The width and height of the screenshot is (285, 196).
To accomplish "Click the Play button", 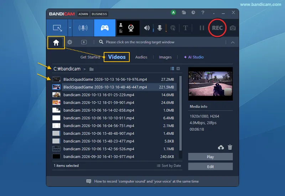I will pos(210,157).
